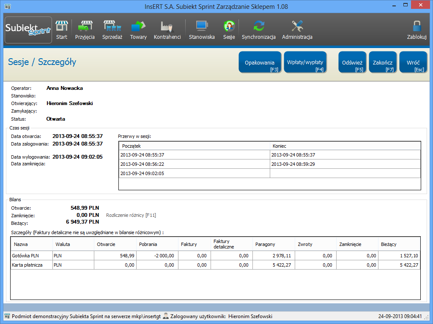The width and height of the screenshot is (433, 324).
Task: Click the Początek column header
Action: click(x=195, y=146)
